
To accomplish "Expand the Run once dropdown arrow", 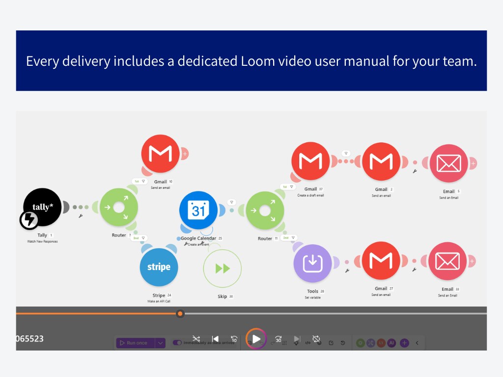I will click(x=161, y=343).
